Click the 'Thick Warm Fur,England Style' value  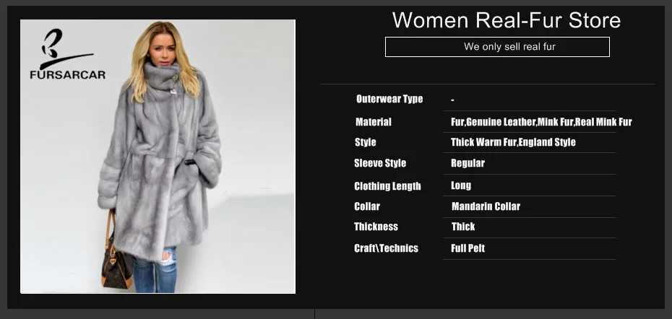(513, 142)
